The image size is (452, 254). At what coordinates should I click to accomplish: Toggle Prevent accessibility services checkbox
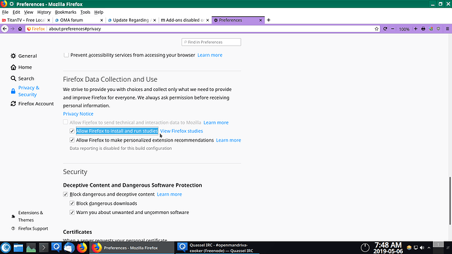click(66, 55)
